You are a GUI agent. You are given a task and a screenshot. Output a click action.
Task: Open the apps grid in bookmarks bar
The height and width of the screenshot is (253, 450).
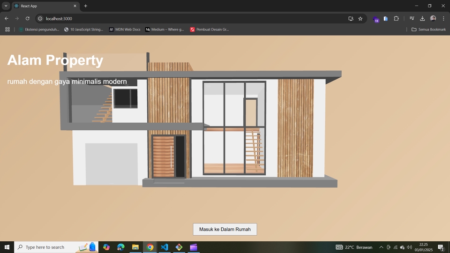7,30
